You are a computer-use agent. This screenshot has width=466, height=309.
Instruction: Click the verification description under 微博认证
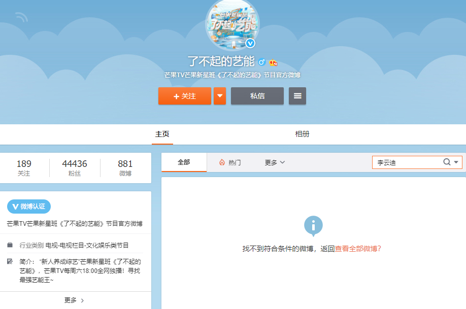(75, 223)
